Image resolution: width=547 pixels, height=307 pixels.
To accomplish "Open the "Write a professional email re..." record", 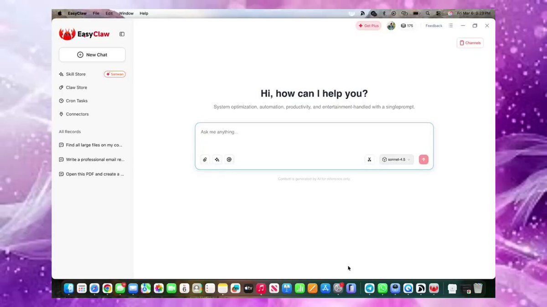I will pyautogui.click(x=92, y=160).
